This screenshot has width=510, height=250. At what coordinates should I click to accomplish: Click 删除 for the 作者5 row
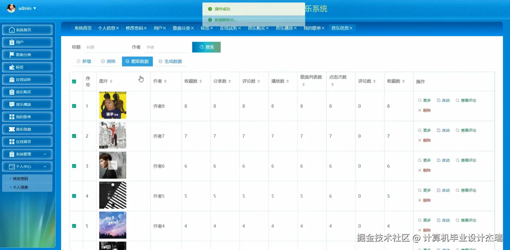click(424, 200)
